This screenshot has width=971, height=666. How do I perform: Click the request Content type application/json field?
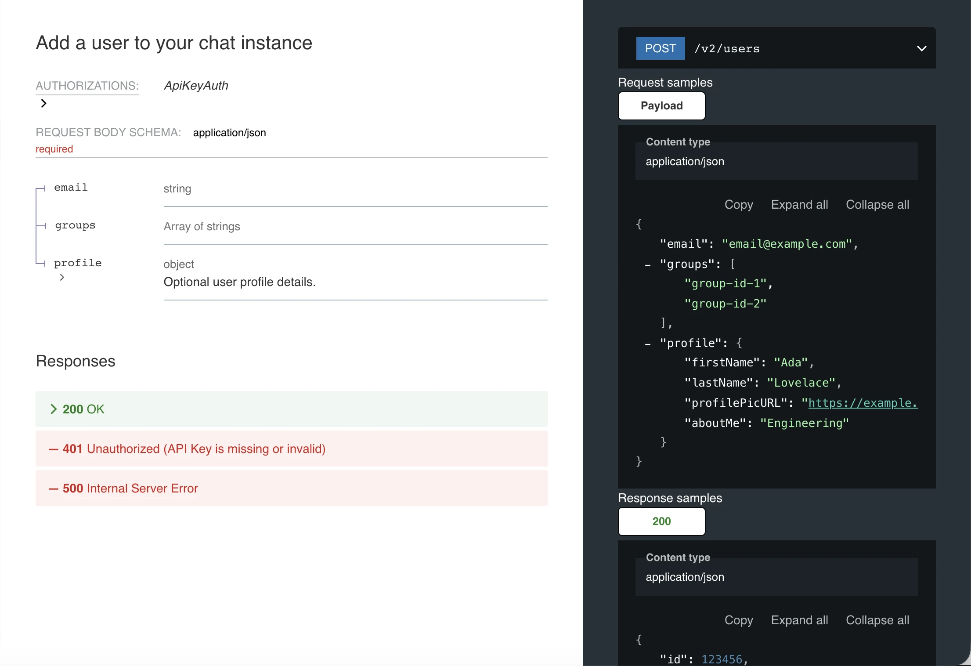[776, 161]
